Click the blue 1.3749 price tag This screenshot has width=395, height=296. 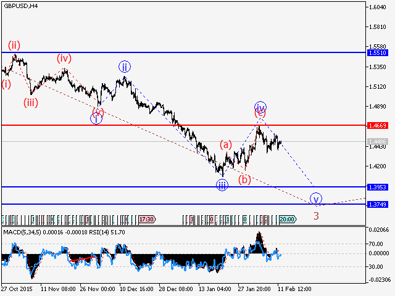click(377, 204)
